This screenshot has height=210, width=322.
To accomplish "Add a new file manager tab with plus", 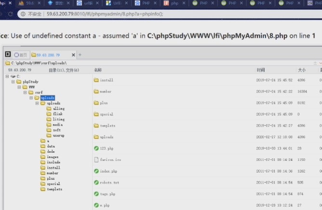I will click(80, 55).
